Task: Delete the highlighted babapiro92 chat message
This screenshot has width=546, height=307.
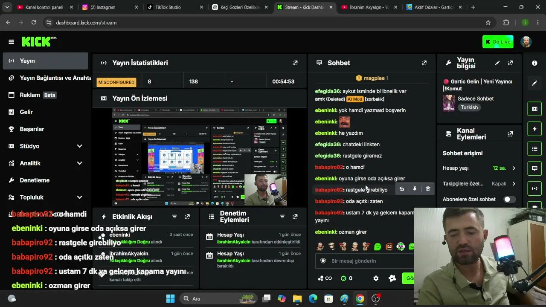Action: pyautogui.click(x=428, y=189)
